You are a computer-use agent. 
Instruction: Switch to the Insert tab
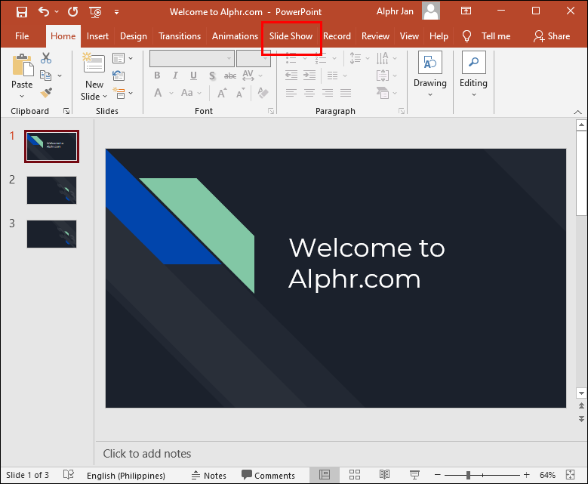(97, 36)
